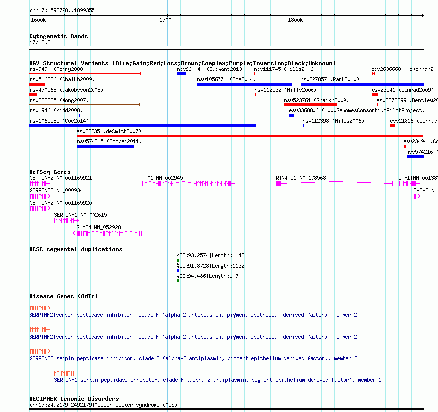Screen dimensions: 438x412
Task: Click the esv21816 red glyph
Action: (x=392, y=126)
